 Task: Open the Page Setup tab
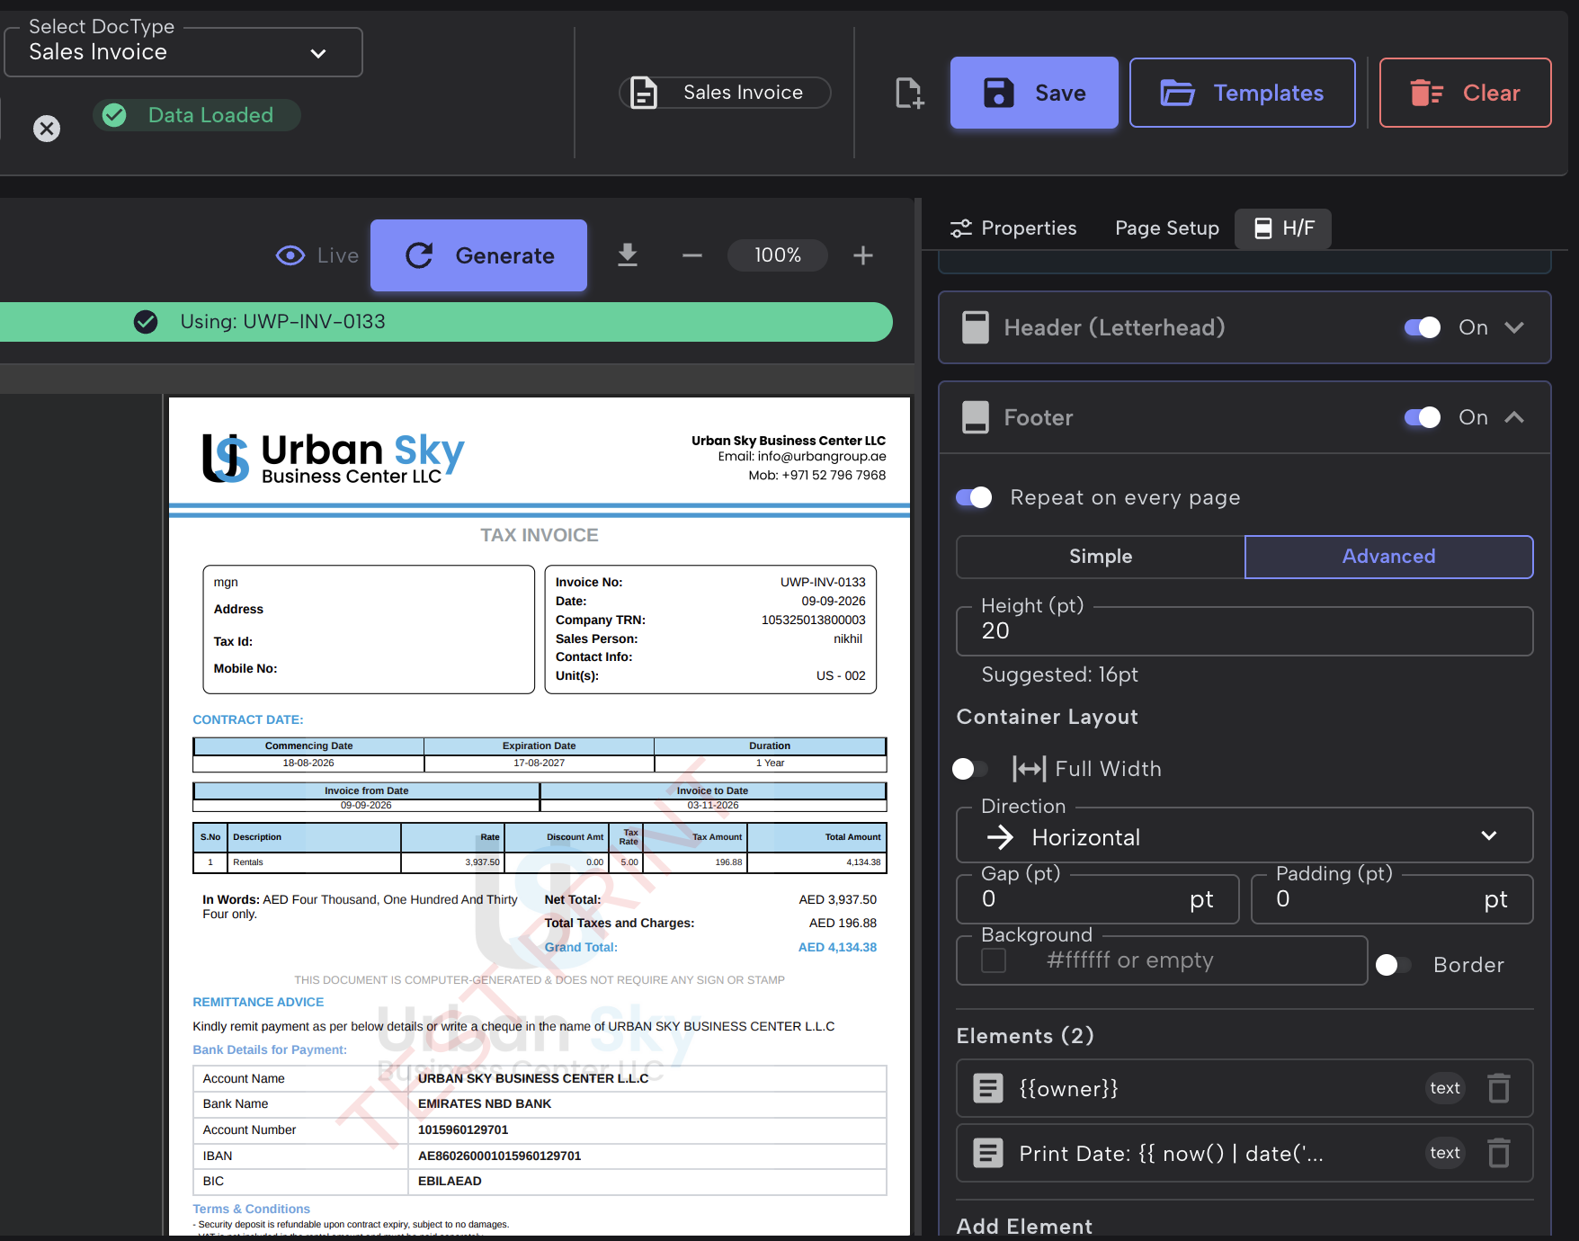(x=1167, y=228)
